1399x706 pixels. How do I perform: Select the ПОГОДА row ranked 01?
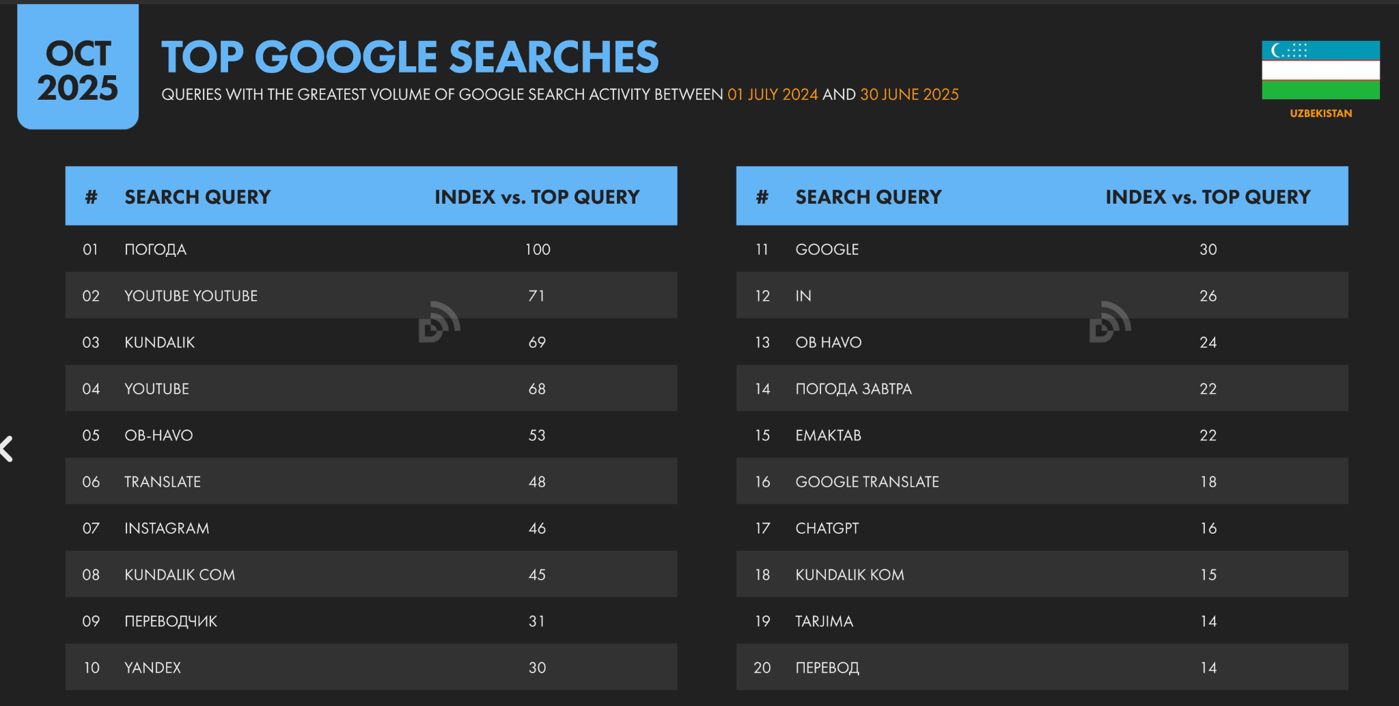371,249
